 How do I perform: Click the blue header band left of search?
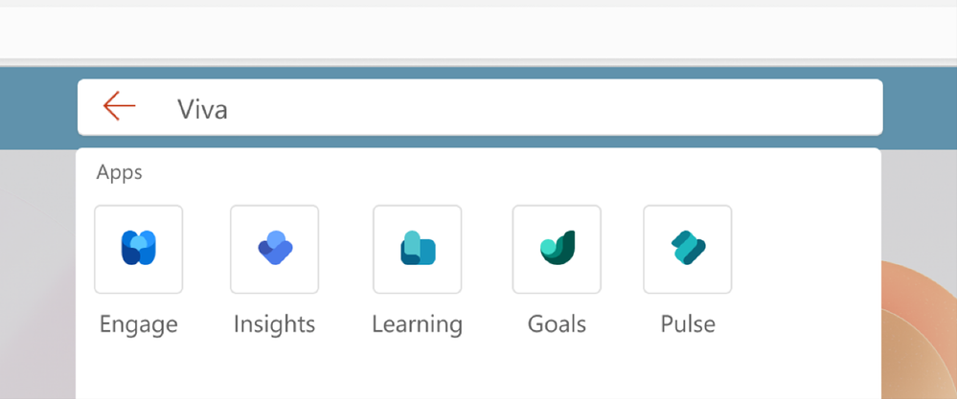(38, 108)
